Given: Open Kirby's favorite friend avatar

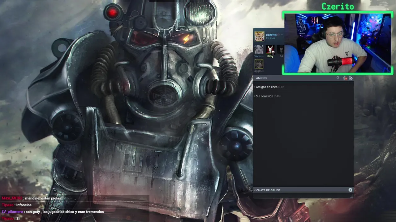Looking at the screenshot, I should 270,50.
